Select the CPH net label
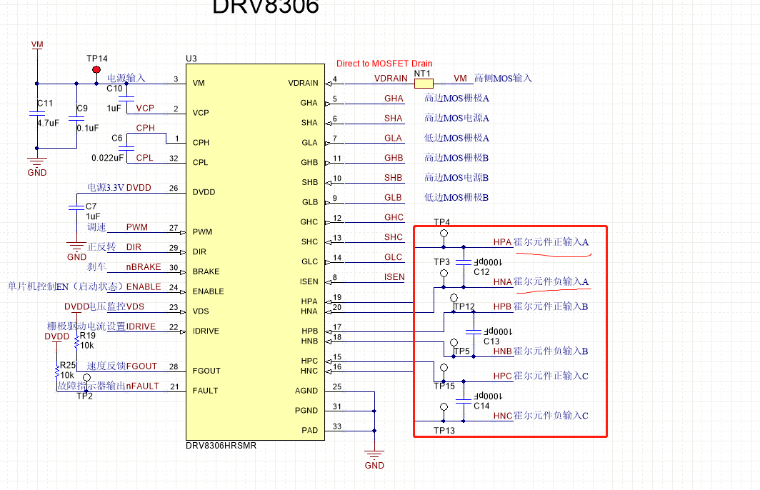Image resolution: width=760 pixels, height=490 pixels. point(146,128)
